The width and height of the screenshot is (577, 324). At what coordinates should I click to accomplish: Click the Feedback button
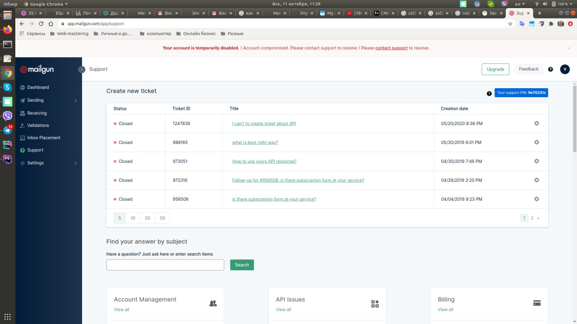point(529,69)
